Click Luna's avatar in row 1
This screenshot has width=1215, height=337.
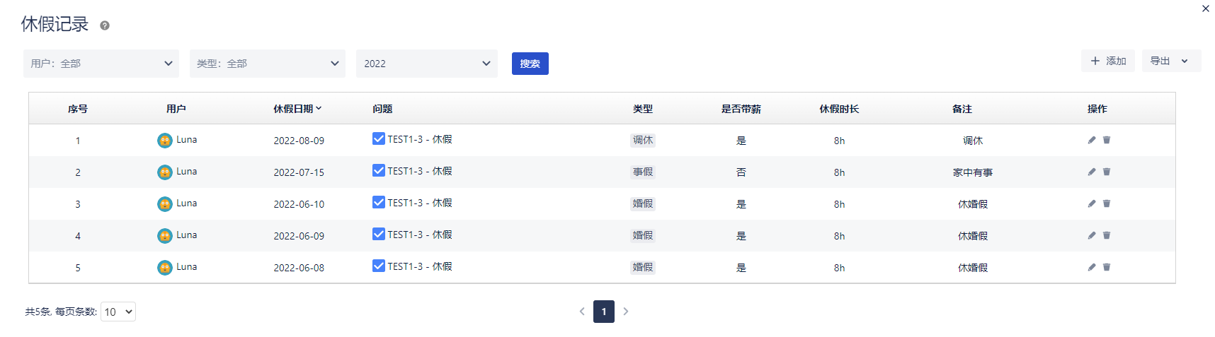pos(164,141)
